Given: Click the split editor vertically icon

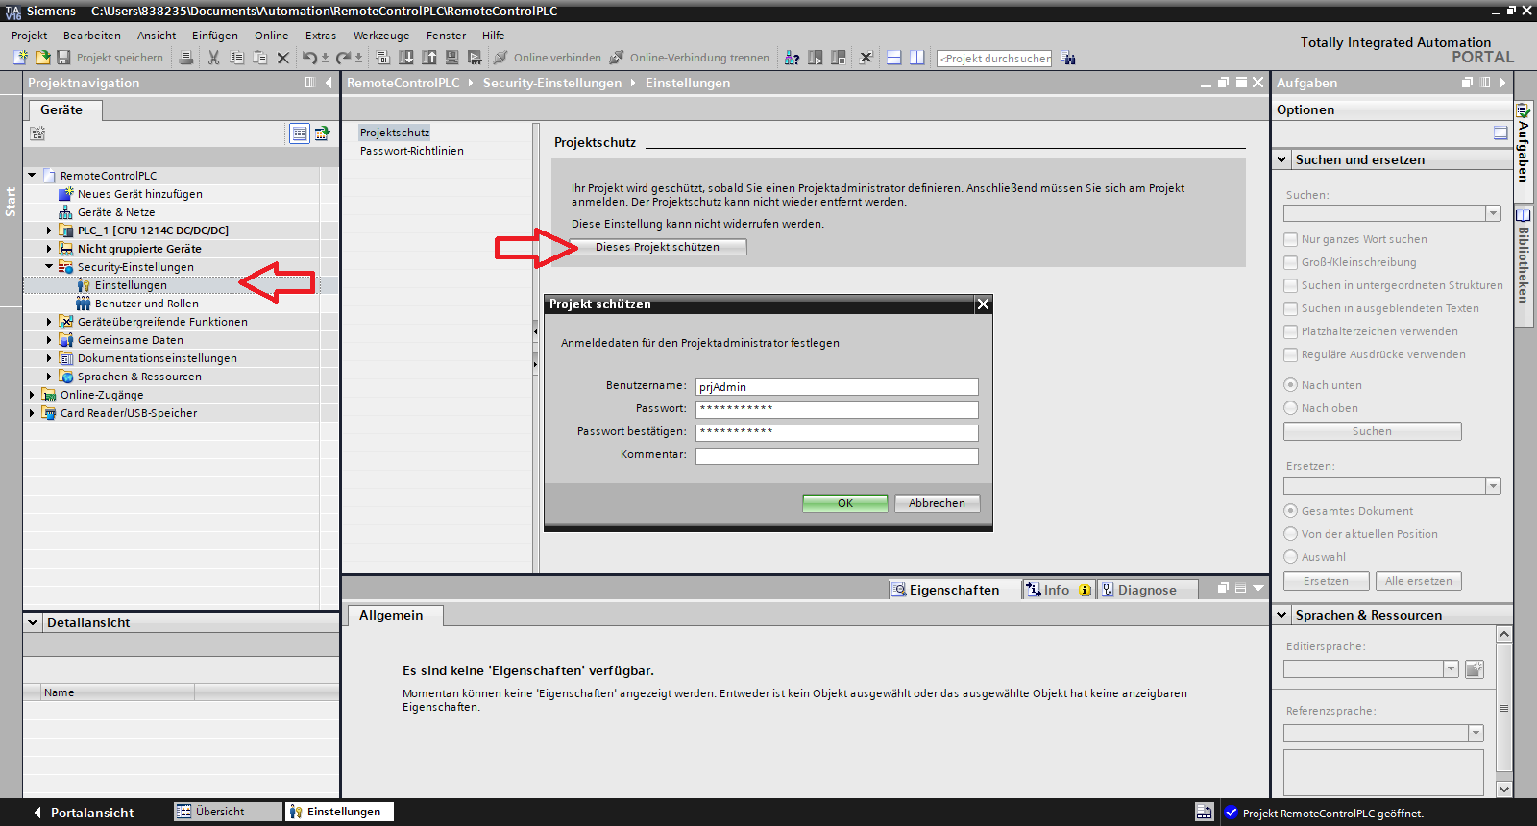Looking at the screenshot, I should coord(917,58).
